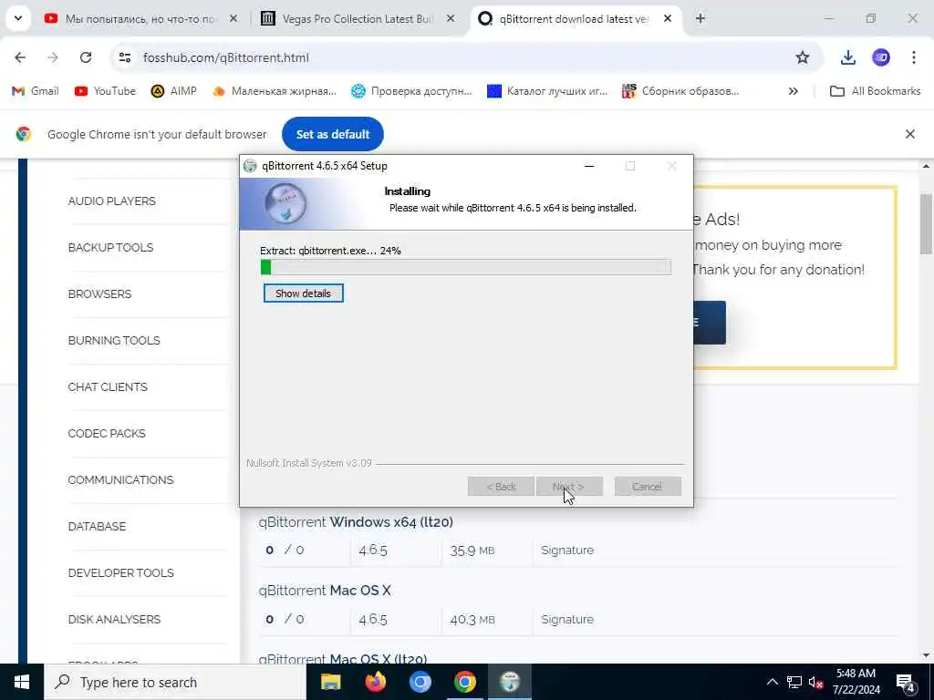
Task: Click the installer progress bar
Action: click(x=466, y=267)
